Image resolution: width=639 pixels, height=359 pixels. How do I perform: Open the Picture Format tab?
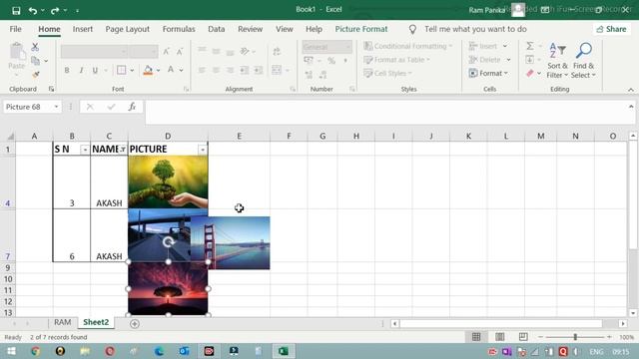coord(361,29)
